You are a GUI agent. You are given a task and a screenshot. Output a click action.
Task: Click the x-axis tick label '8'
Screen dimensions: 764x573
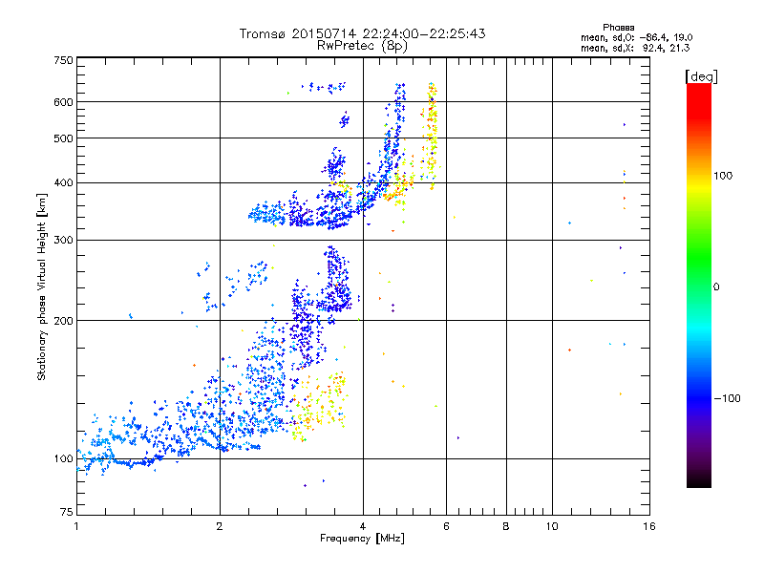(506, 526)
